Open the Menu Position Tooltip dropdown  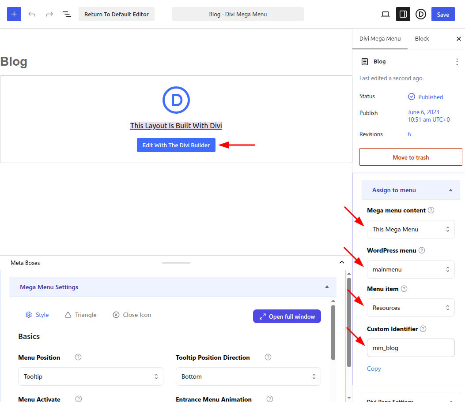point(91,376)
